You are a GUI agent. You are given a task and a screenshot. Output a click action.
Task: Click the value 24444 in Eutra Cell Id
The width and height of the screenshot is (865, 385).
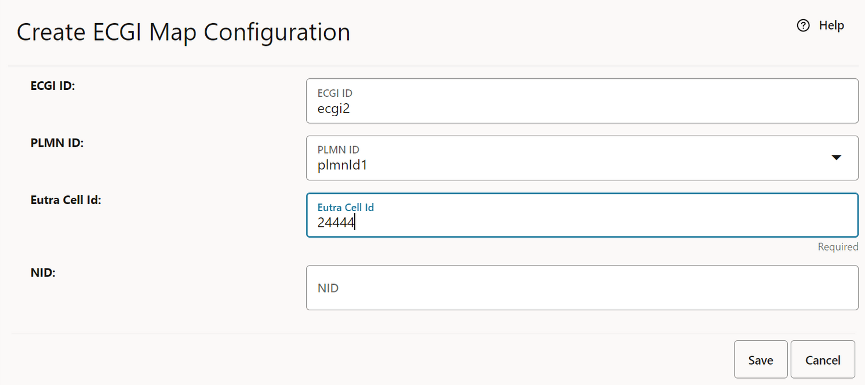point(335,223)
